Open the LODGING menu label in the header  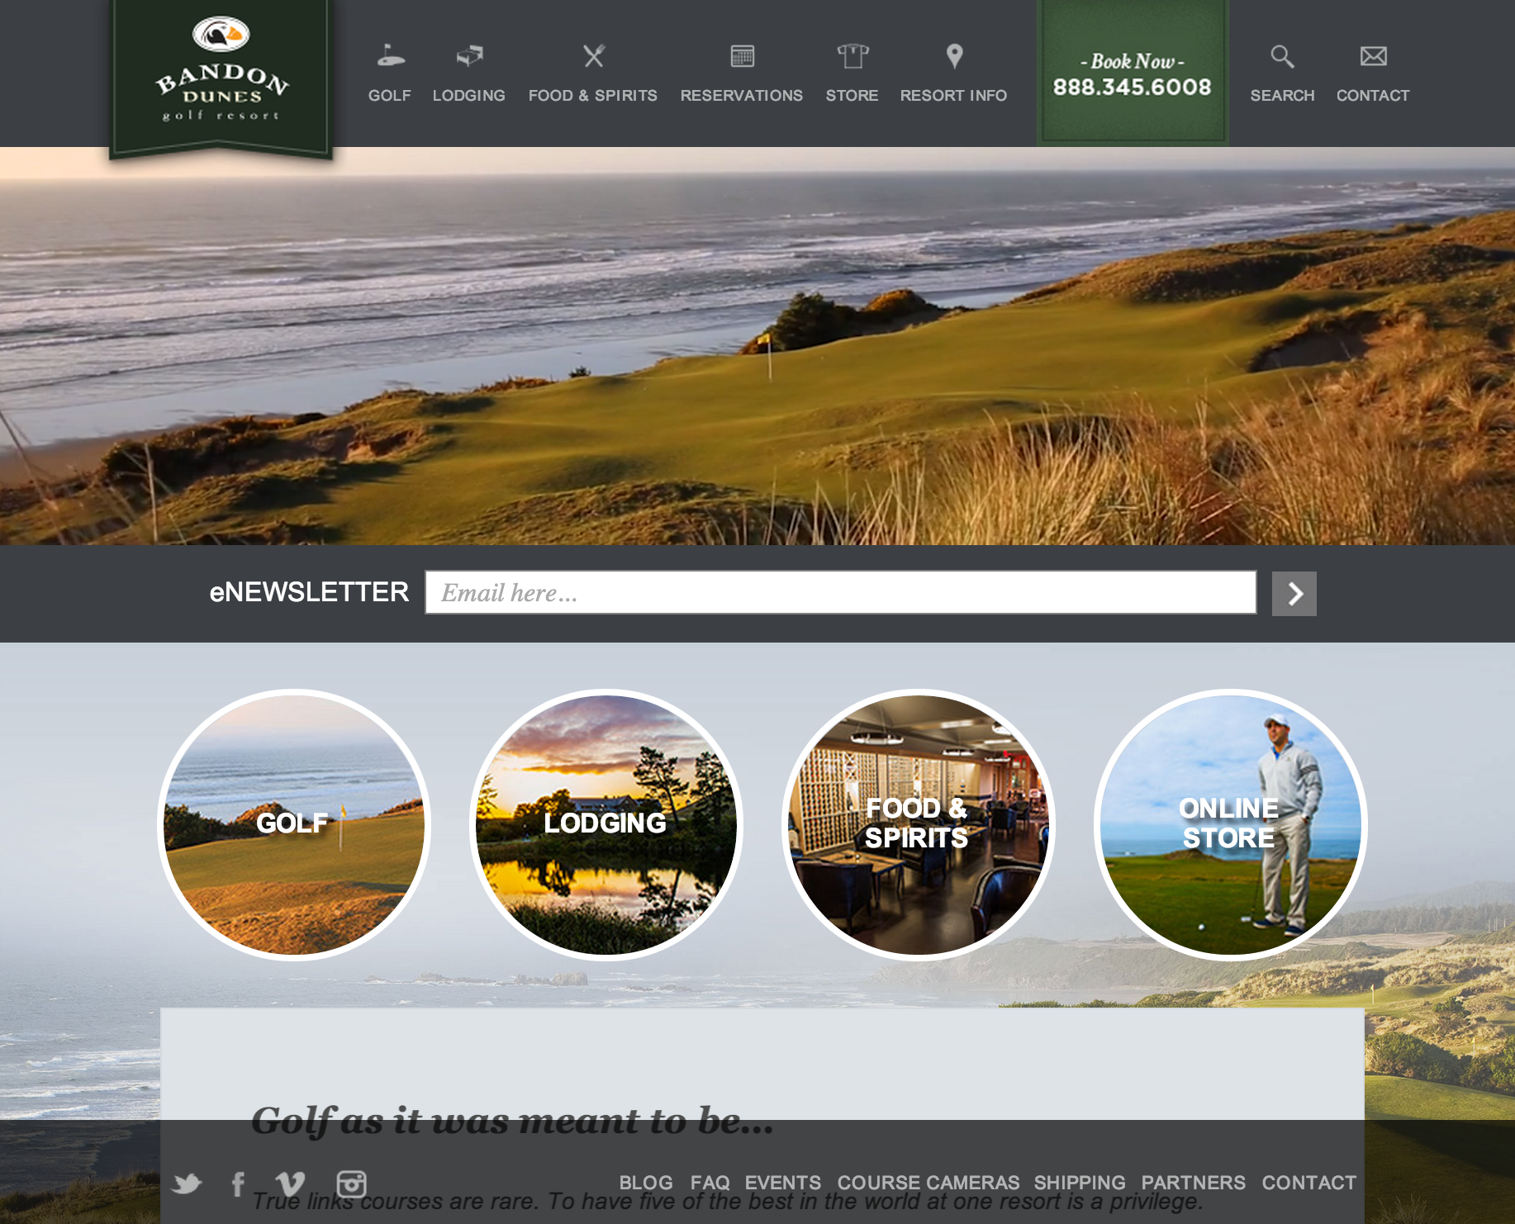pos(468,95)
